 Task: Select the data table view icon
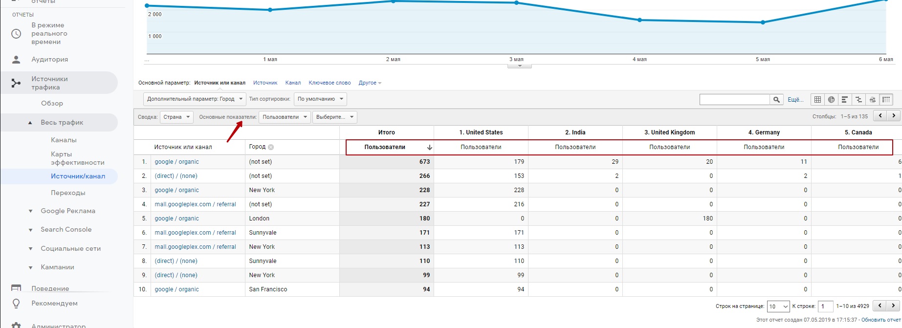point(817,99)
